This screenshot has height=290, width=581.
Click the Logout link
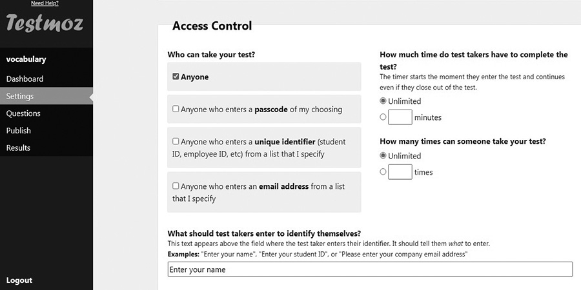point(19,280)
